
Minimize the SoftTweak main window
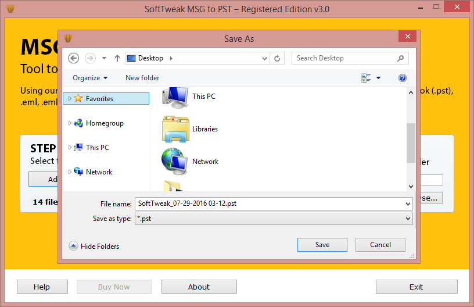click(x=421, y=7)
